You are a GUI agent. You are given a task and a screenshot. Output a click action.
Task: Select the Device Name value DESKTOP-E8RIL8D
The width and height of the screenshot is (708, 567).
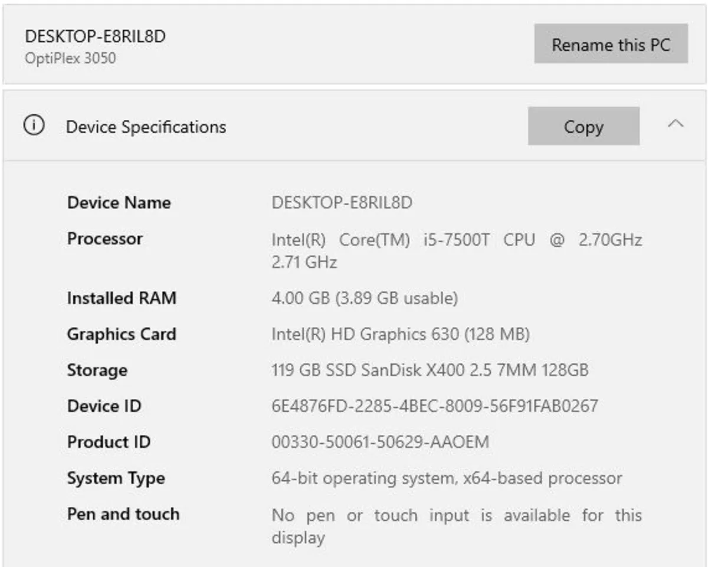342,203
